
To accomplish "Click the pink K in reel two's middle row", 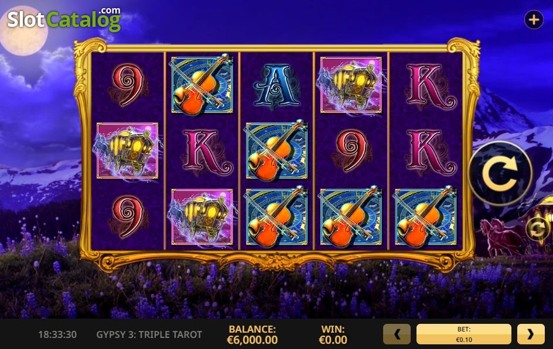I will click(206, 152).
